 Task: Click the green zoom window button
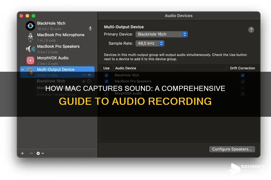point(34,16)
